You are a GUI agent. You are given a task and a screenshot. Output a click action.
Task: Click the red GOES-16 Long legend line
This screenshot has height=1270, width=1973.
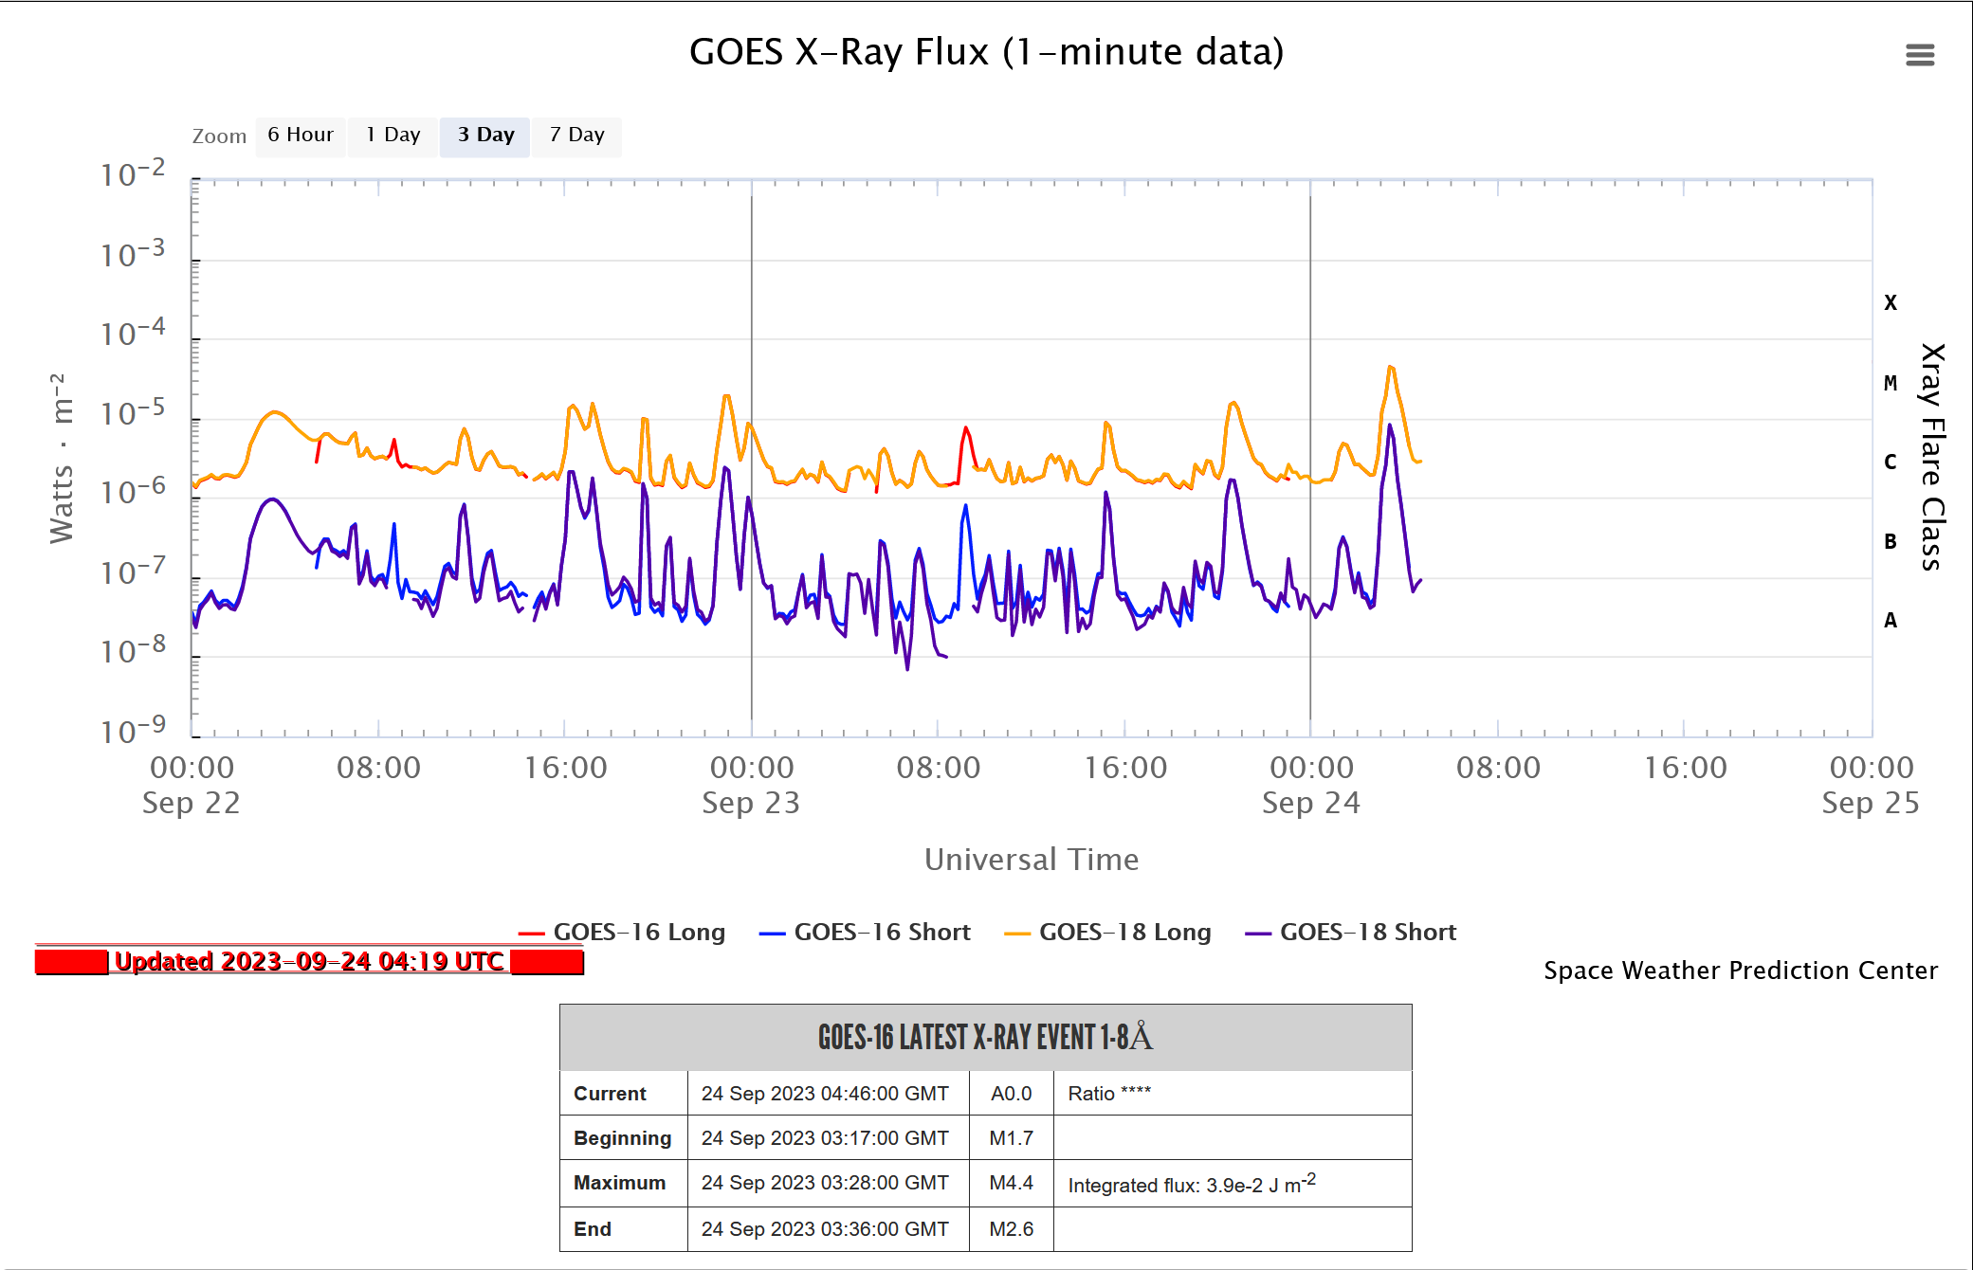[x=532, y=934]
